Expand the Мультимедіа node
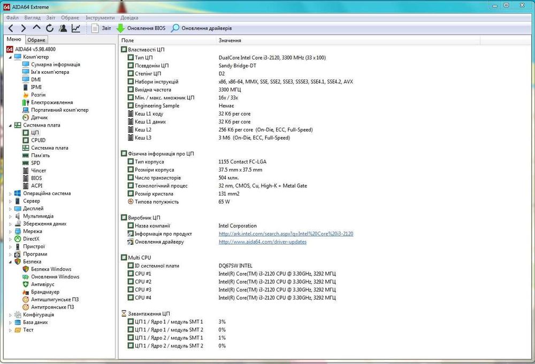This screenshot has width=535, height=364. coord(10,216)
